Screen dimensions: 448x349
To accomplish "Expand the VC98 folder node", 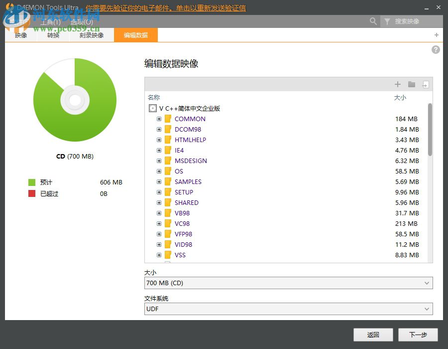I will pyautogui.click(x=159, y=223).
